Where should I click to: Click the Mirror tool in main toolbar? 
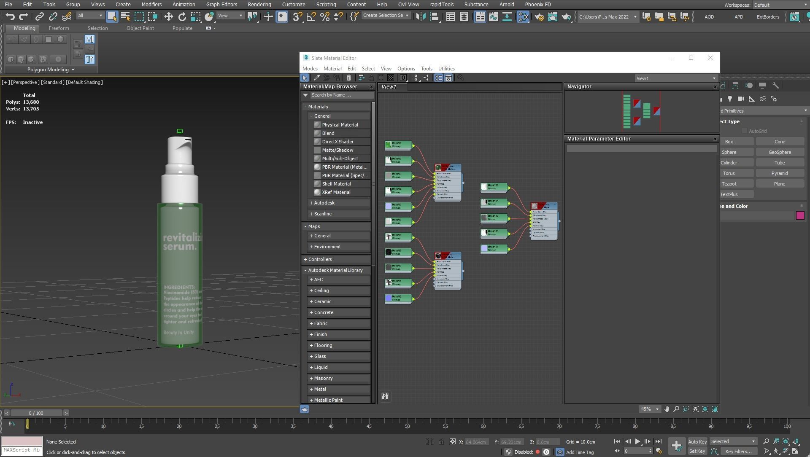421,16
